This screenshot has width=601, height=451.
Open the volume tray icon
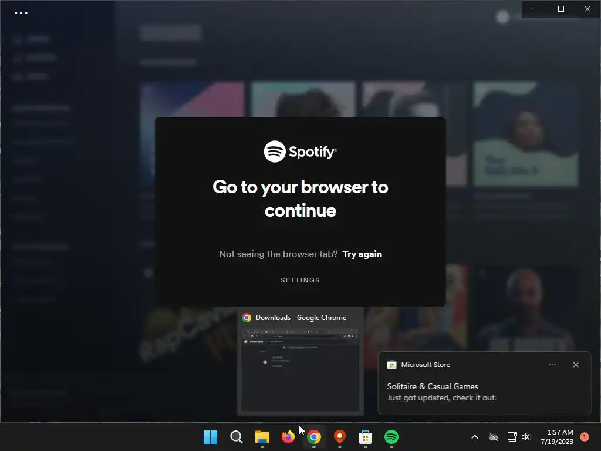coord(526,437)
